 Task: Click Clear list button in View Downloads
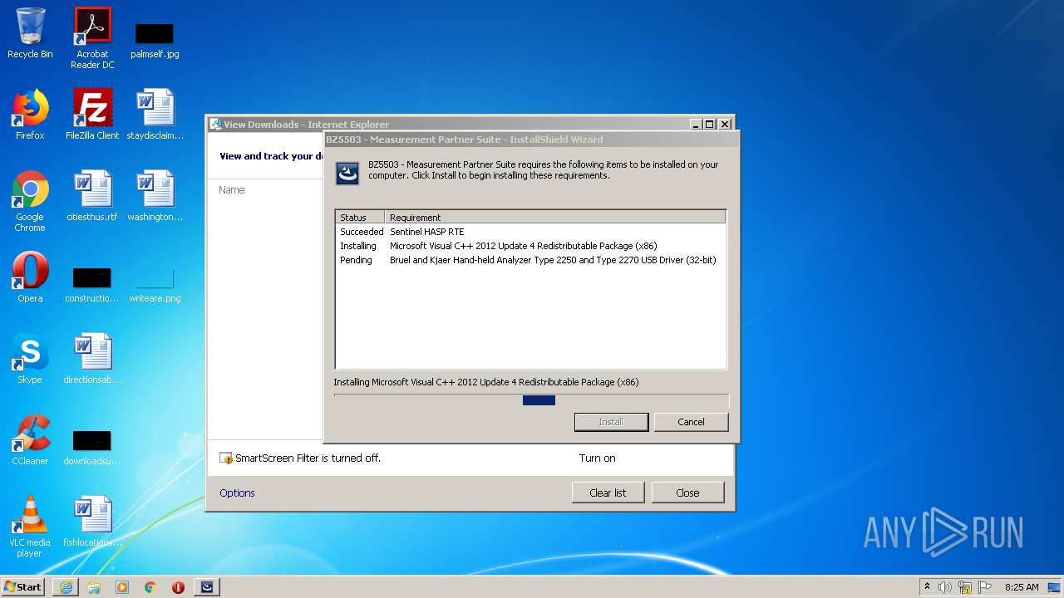click(x=608, y=493)
